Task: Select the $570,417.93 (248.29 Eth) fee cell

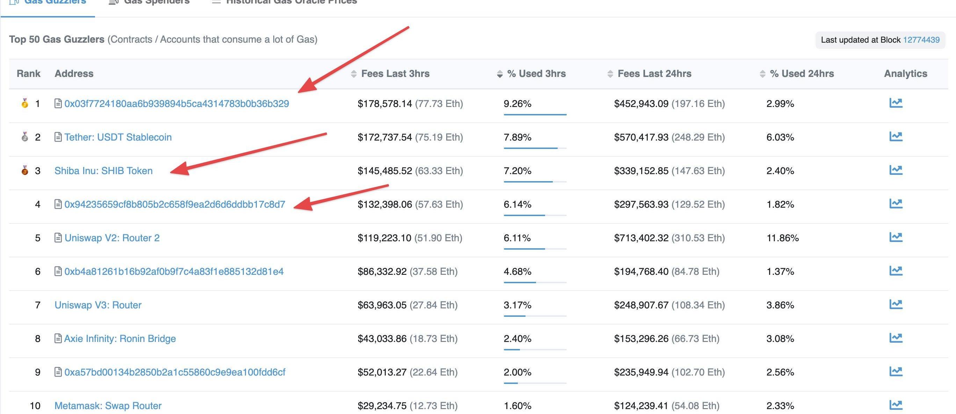Action: pyautogui.click(x=669, y=137)
